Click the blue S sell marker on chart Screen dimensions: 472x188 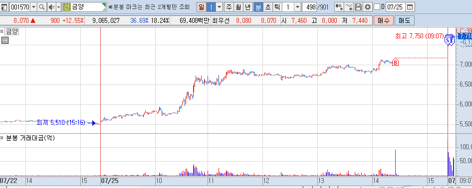click(x=448, y=40)
